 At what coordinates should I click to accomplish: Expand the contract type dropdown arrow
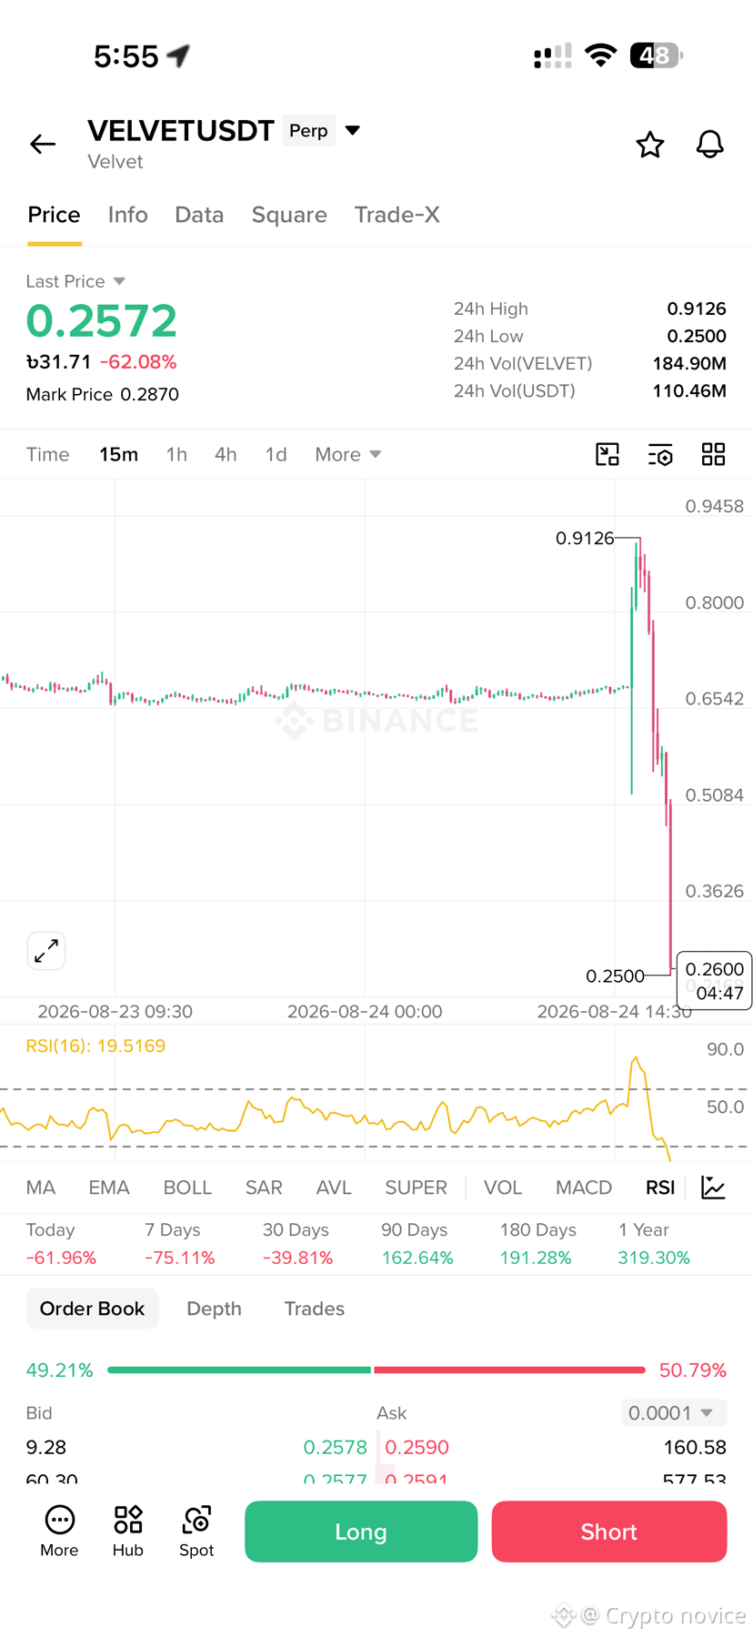coord(353,130)
